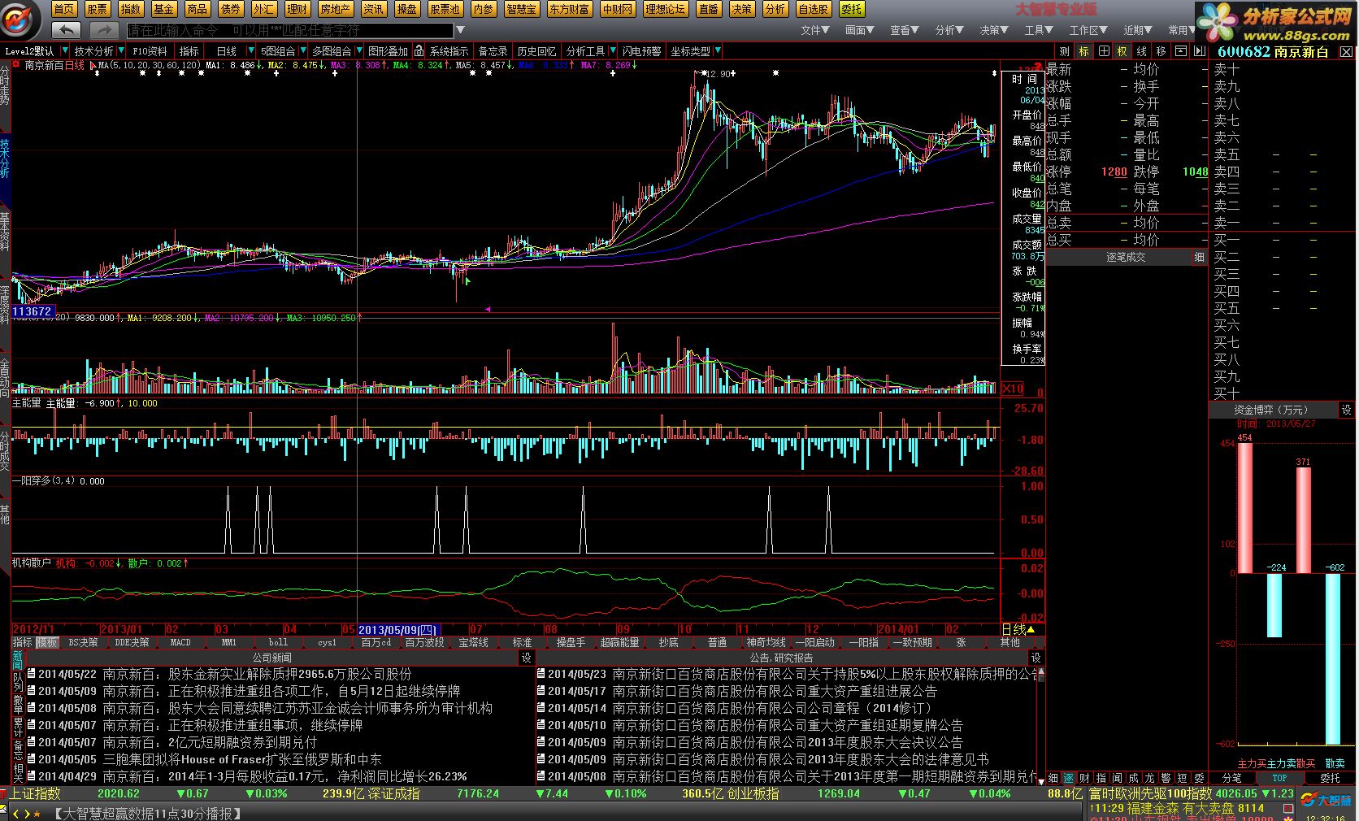1359x821 pixels.
Task: Open 设 settings for 公告,研究报告
Action: (x=1036, y=658)
